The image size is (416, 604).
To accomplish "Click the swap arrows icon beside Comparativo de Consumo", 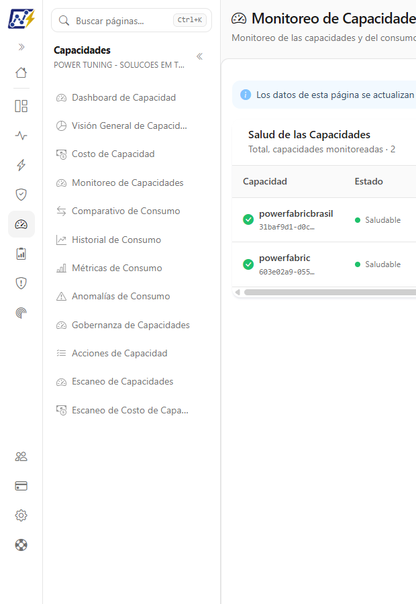I will coord(61,211).
